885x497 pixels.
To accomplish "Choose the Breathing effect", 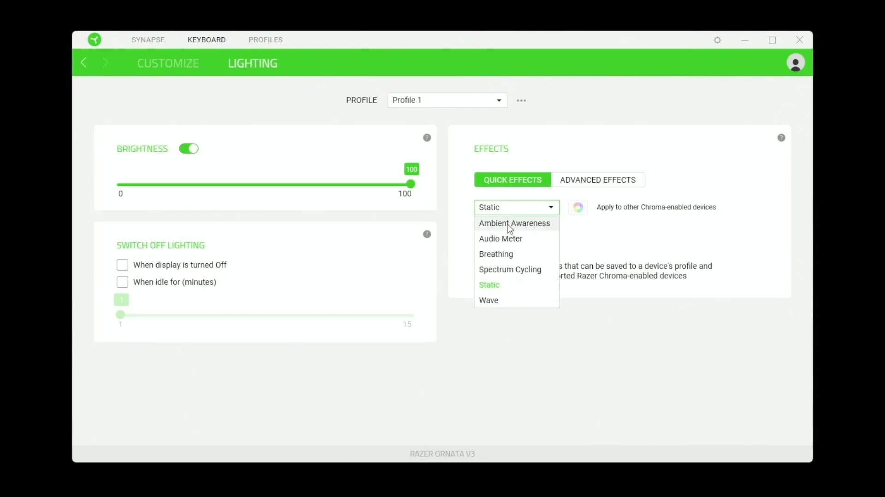I will 517,254.
